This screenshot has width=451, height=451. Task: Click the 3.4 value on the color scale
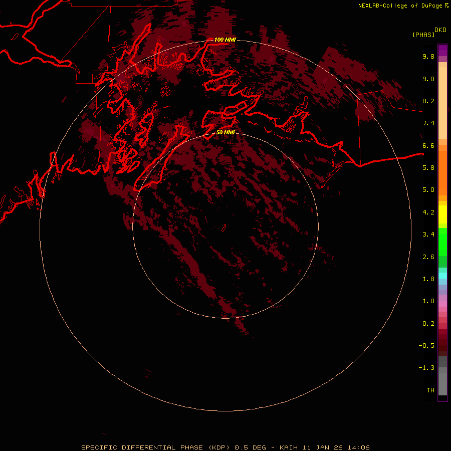(x=428, y=235)
